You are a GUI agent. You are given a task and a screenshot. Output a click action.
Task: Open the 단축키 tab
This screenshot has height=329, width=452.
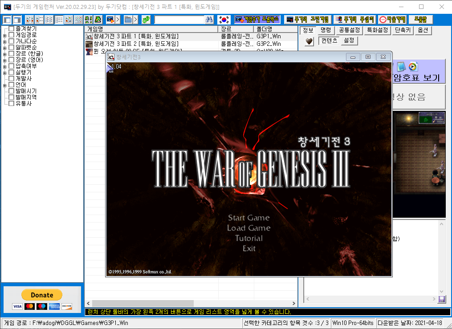click(403, 30)
